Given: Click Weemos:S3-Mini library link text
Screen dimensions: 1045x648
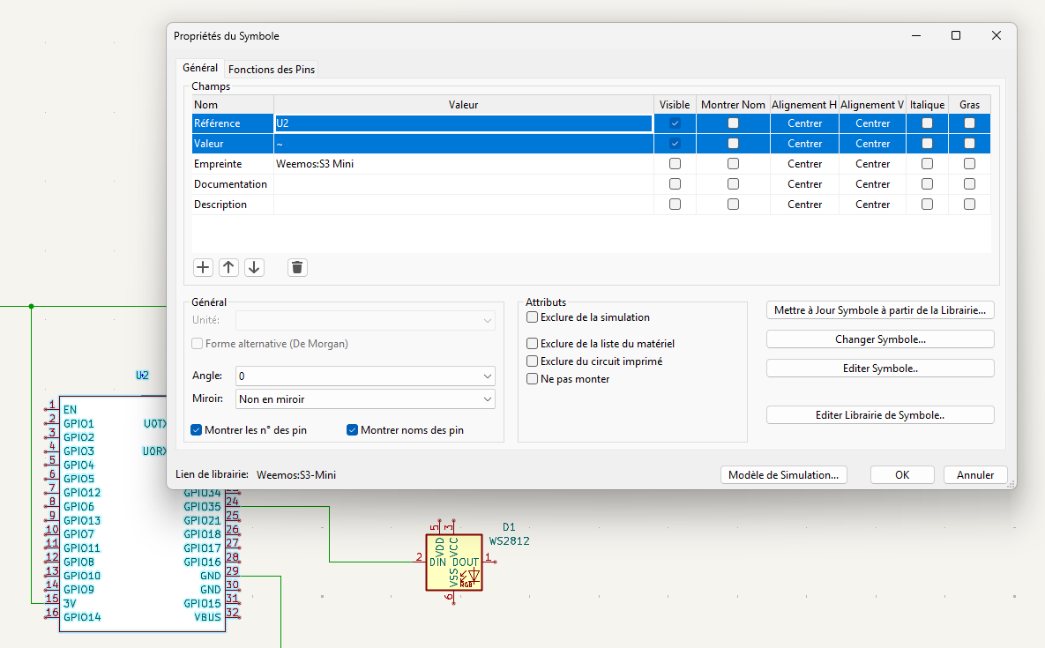Looking at the screenshot, I should coord(296,475).
